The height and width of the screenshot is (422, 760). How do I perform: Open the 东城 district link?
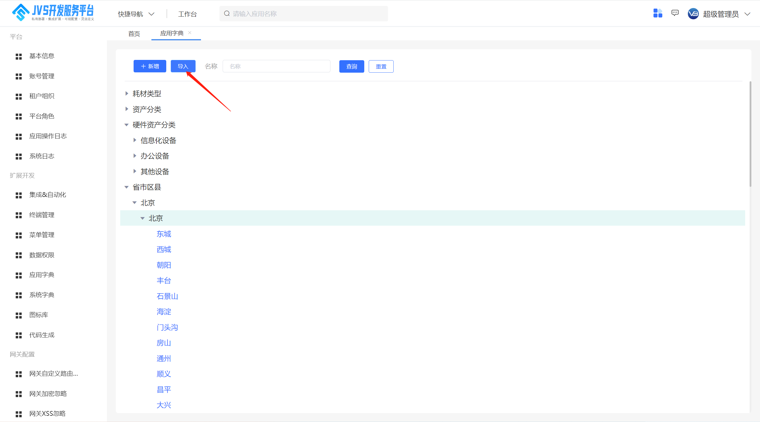coord(164,234)
